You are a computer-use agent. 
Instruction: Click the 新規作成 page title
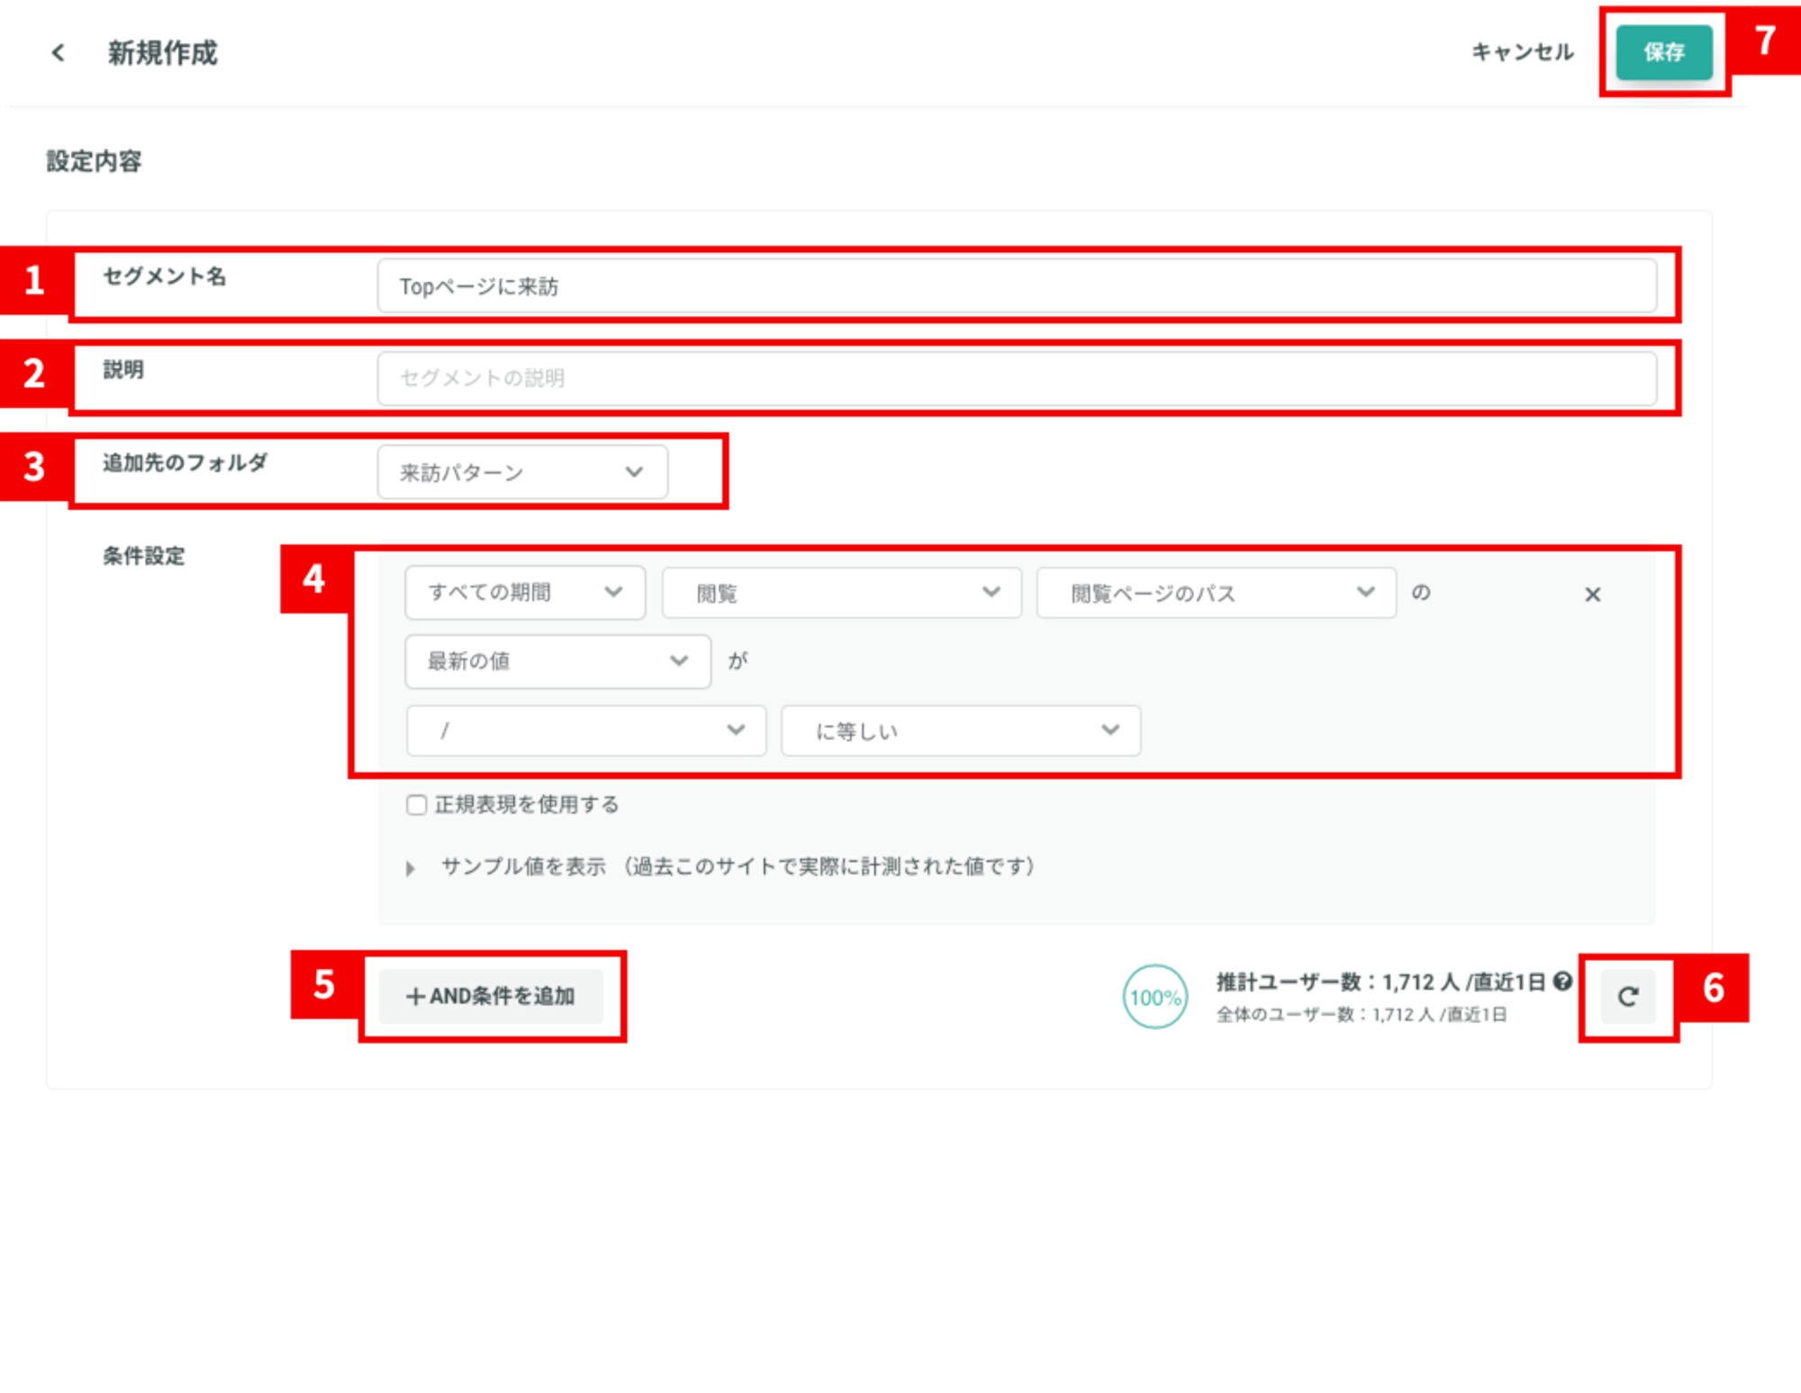point(163,53)
